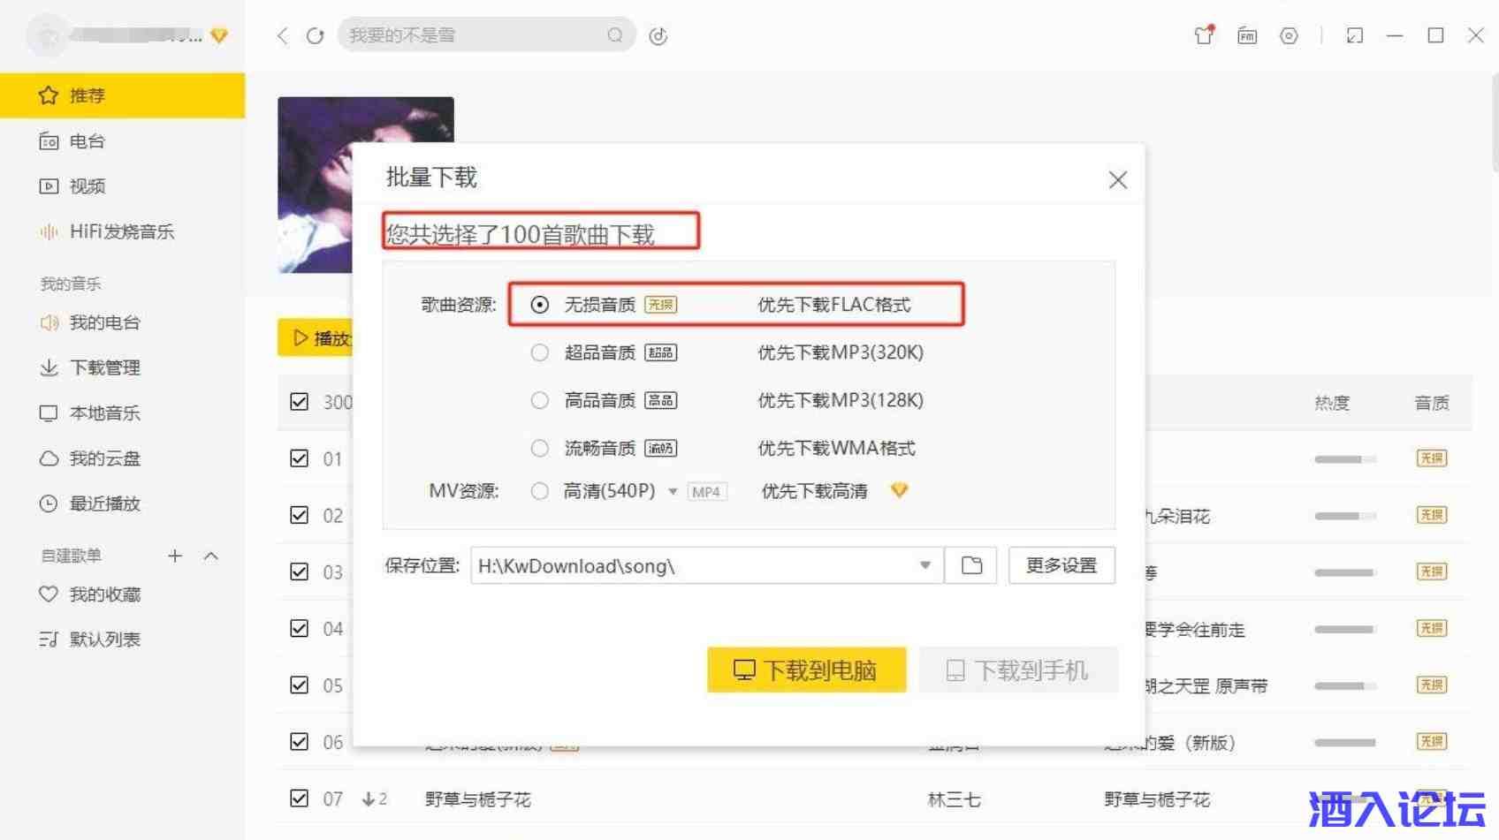This screenshot has height=840, width=1499.
Task: Select 超品音质 radio button
Action: click(x=539, y=352)
